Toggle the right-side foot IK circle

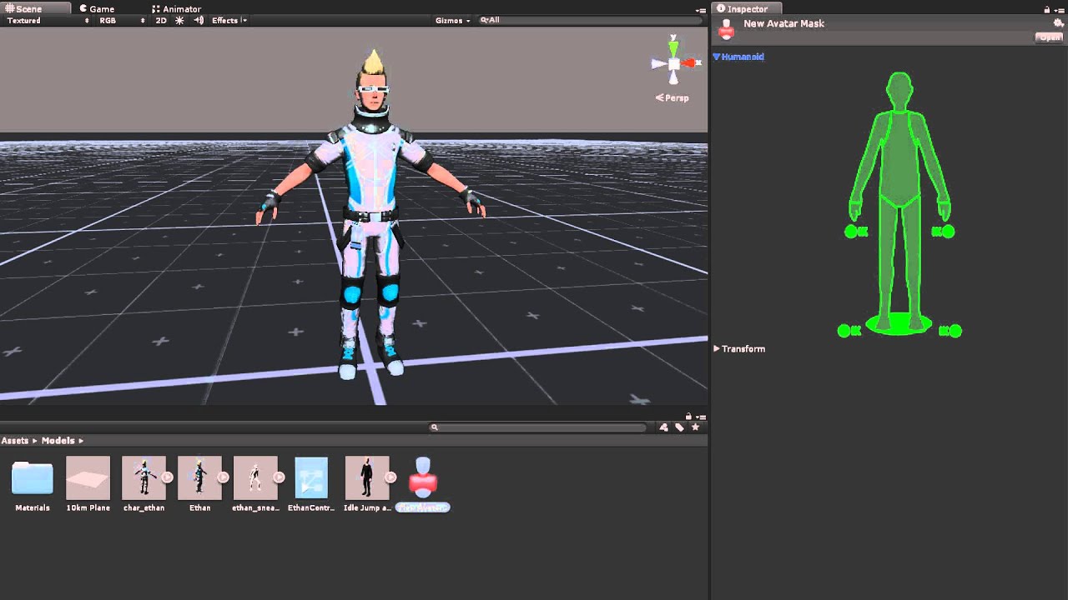(x=955, y=331)
